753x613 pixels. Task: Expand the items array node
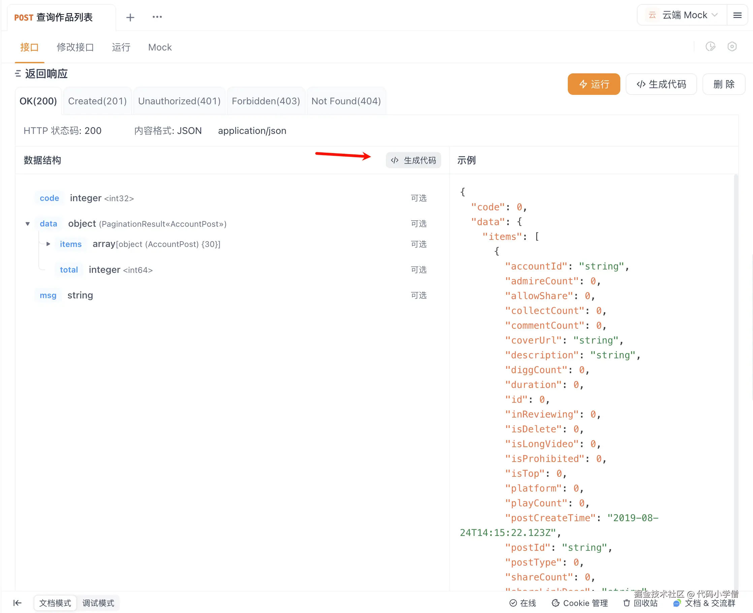pyautogui.click(x=48, y=244)
